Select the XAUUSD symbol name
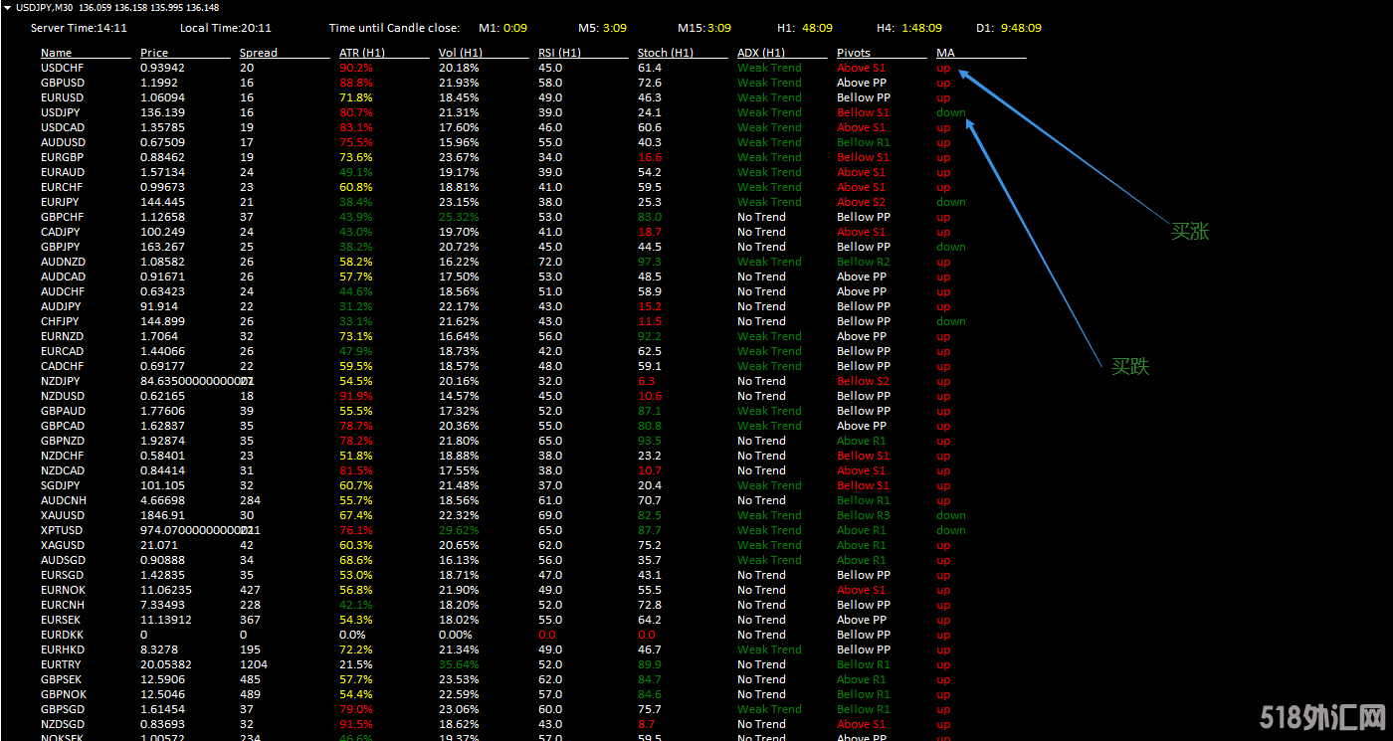This screenshot has height=741, width=1393. 63,515
